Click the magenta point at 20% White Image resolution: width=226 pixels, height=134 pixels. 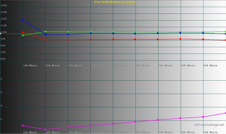[46, 129]
